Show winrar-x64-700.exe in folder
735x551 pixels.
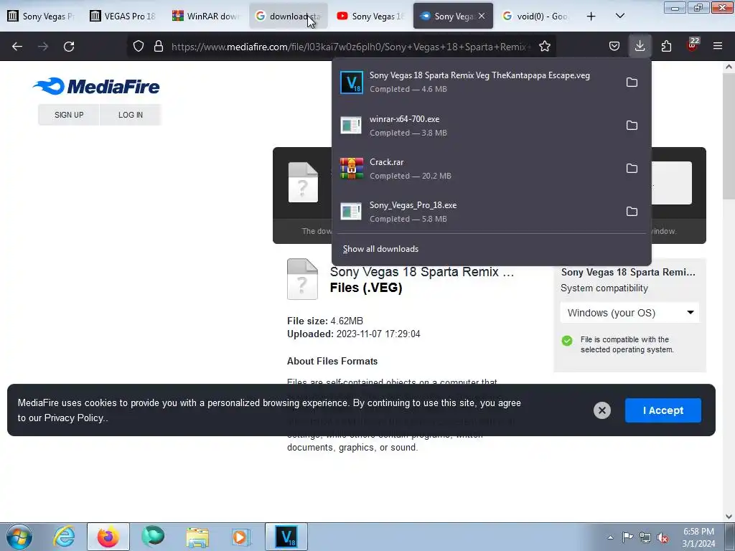tap(632, 126)
